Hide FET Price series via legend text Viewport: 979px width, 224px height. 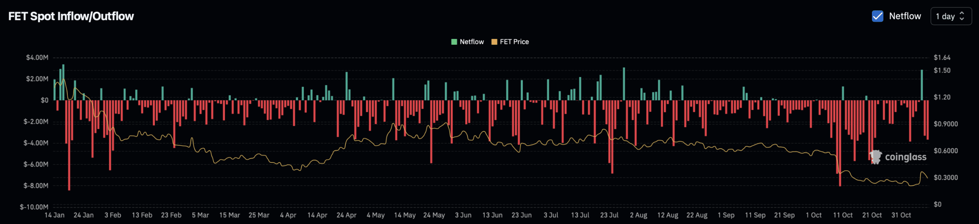coord(514,42)
